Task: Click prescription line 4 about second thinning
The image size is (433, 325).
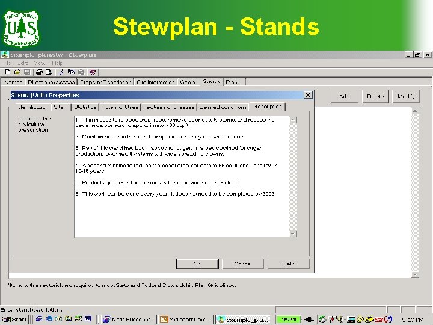Action: point(176,169)
